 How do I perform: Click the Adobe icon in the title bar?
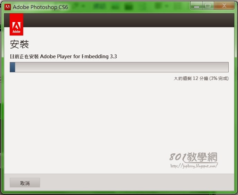click(x=8, y=7)
